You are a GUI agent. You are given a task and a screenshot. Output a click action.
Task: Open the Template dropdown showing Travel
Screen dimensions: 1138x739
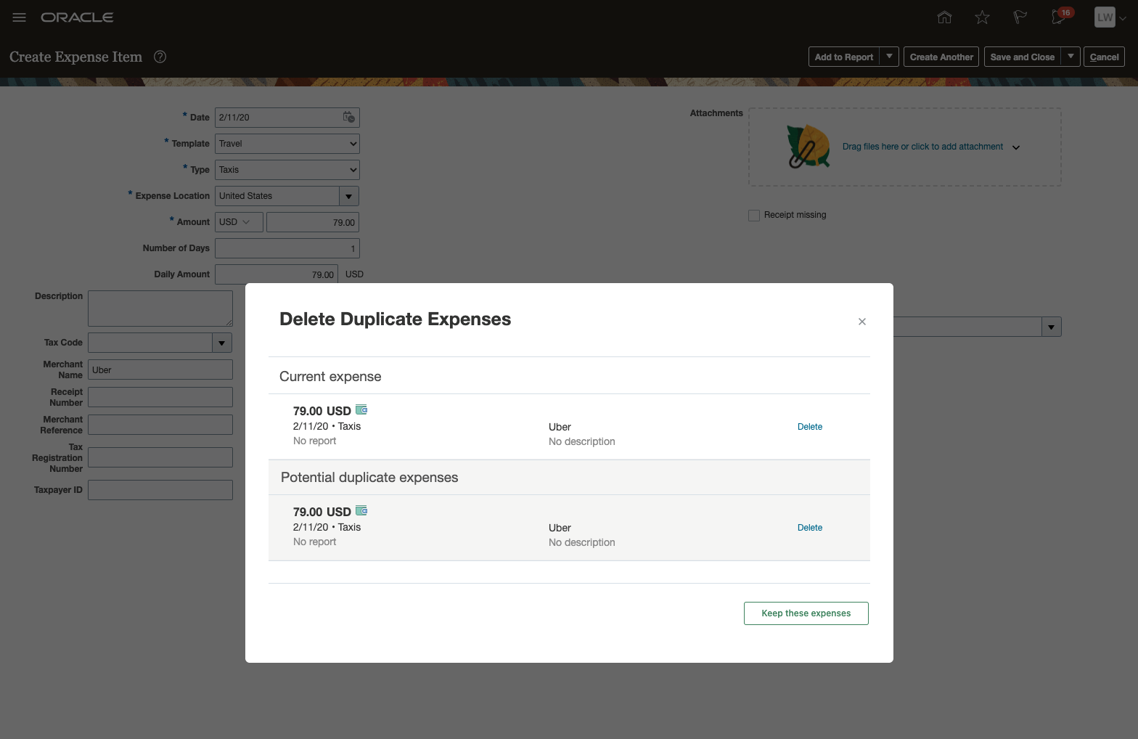pos(287,144)
